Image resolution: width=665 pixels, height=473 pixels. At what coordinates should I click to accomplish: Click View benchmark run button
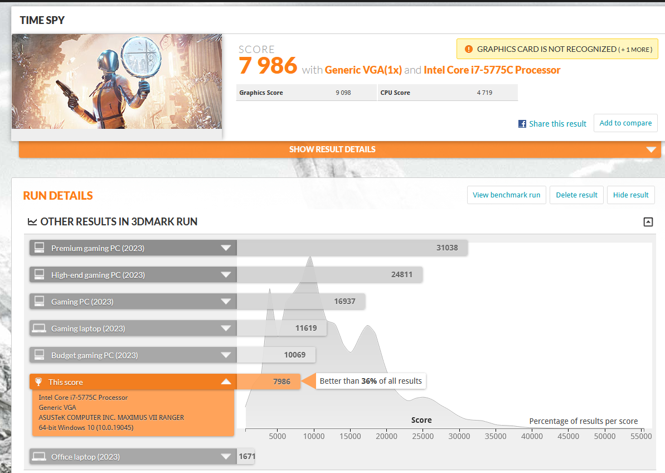506,195
